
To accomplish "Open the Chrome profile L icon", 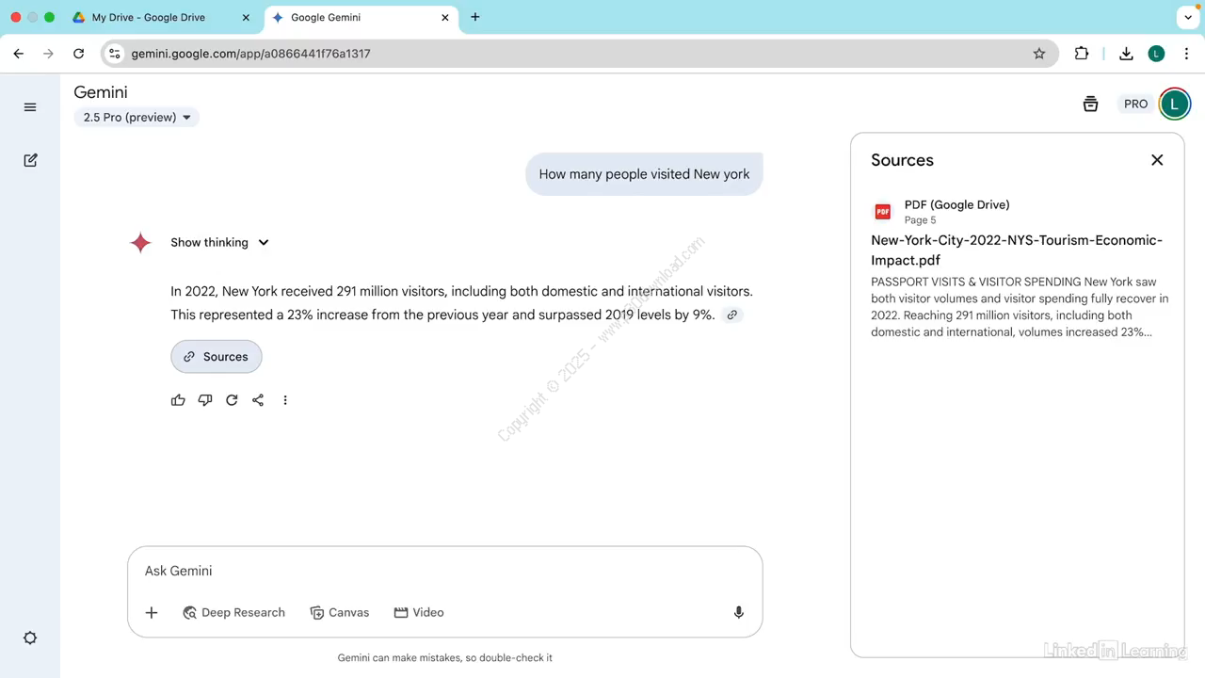I will pos(1157,54).
